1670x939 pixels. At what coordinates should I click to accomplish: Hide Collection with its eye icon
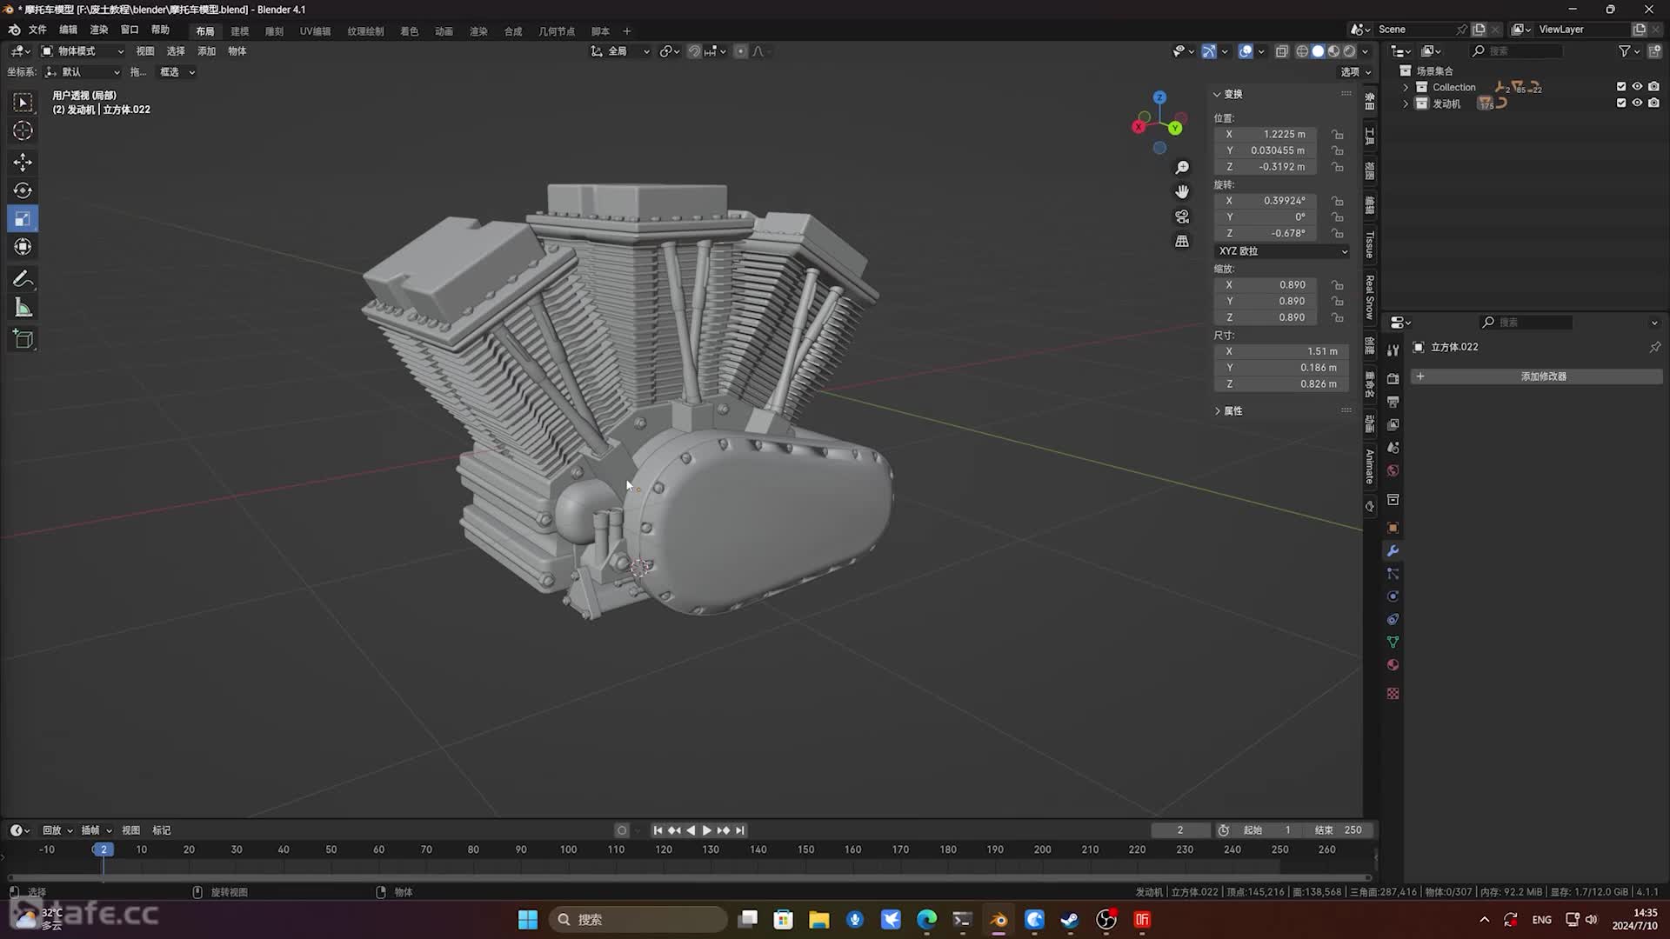pos(1637,87)
